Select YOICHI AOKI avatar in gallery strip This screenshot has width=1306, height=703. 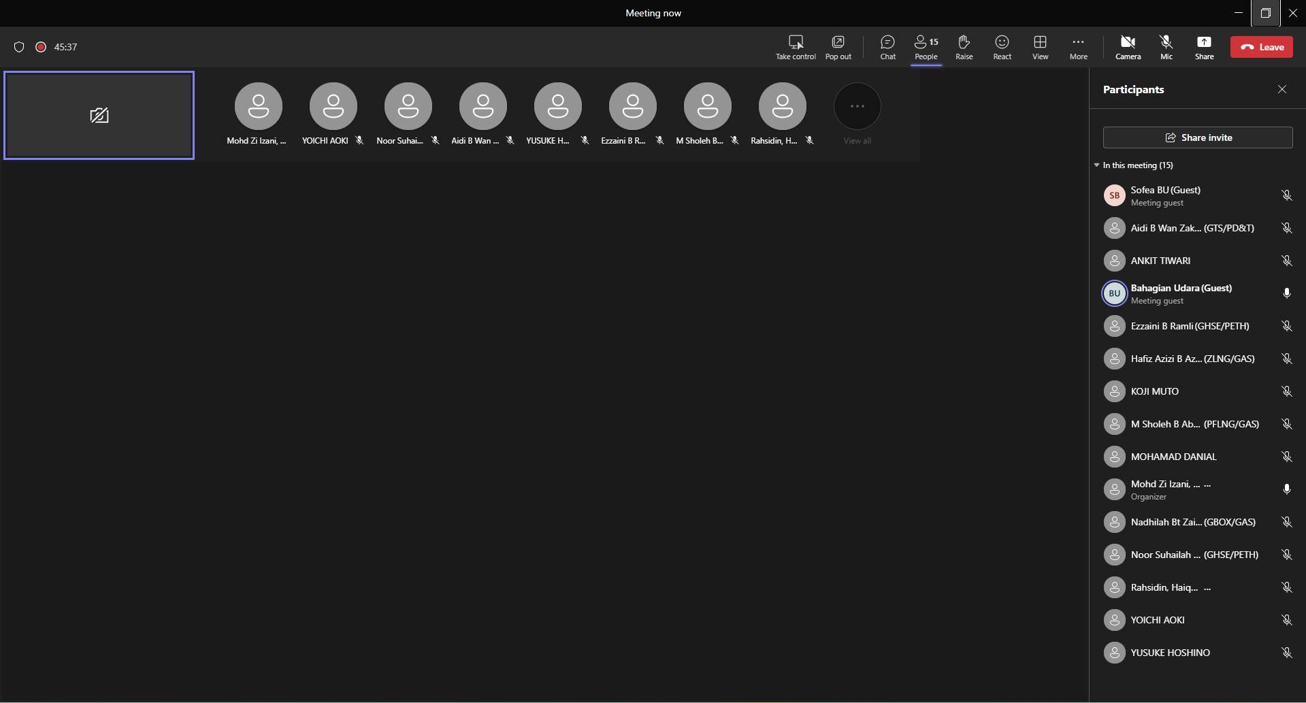pyautogui.click(x=333, y=106)
